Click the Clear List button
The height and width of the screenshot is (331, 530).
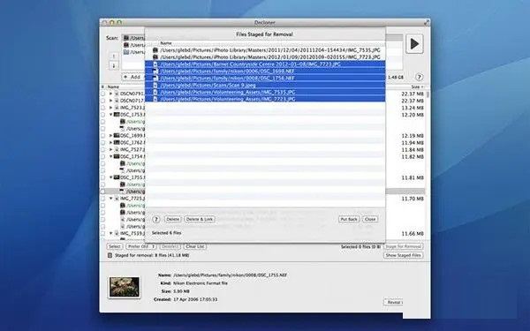coord(195,246)
